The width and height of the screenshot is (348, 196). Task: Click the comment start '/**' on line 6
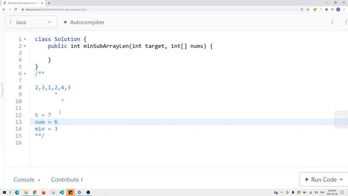click(x=40, y=74)
